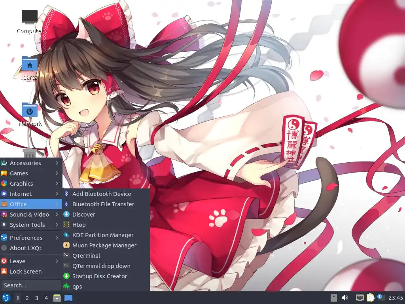Expand the Games category
Viewport: 405px width, 304px height.
click(31, 173)
